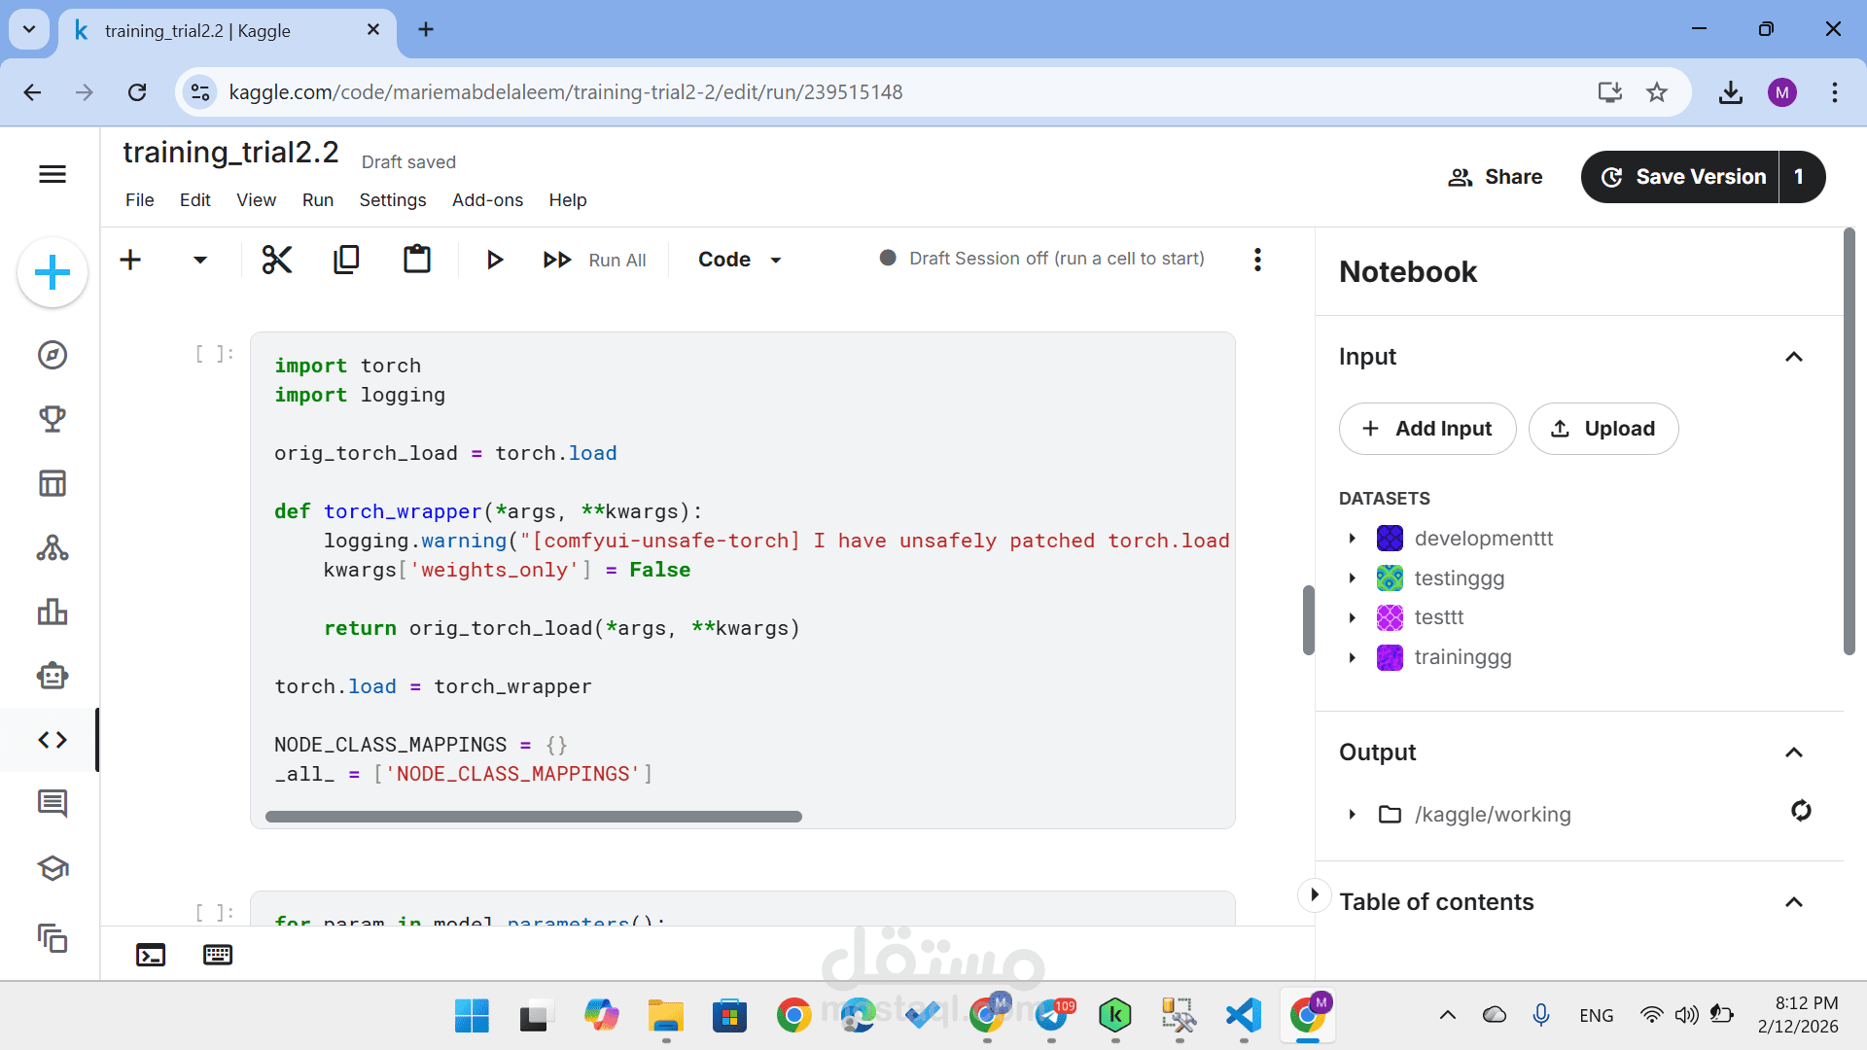This screenshot has width=1867, height=1050.
Task: Open the Add-ons menu
Action: pos(487,200)
